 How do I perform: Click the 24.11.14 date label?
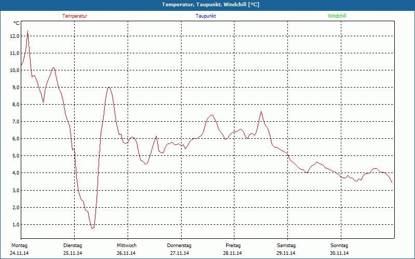click(19, 253)
